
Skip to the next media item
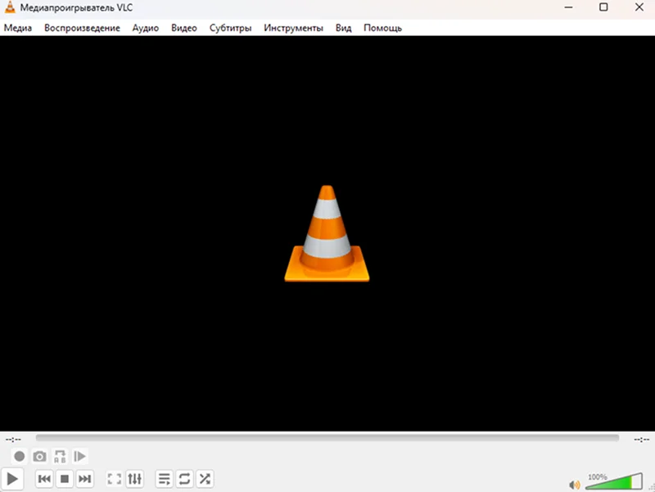tap(84, 478)
